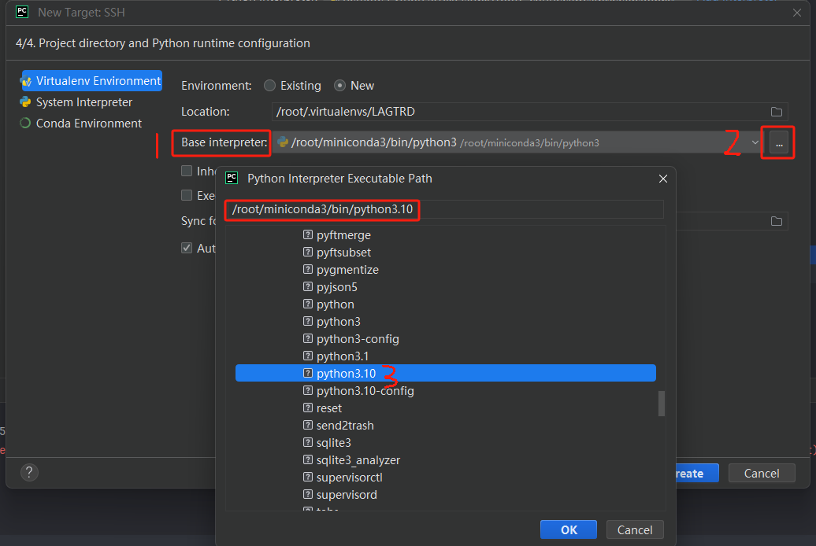Image resolution: width=816 pixels, height=546 pixels.
Task: Click the interpreter path text field
Action: (x=445, y=209)
